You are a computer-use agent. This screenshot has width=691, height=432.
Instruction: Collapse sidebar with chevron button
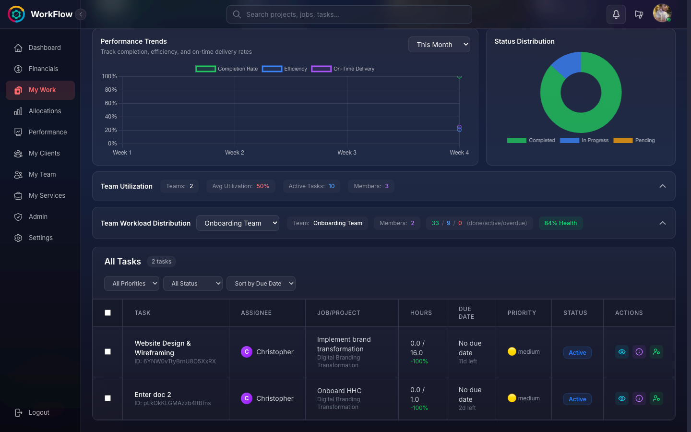point(81,14)
